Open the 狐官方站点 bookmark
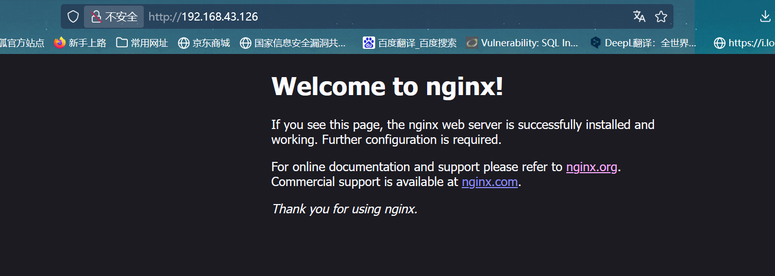Screen dimensions: 775x276 (x=22, y=43)
